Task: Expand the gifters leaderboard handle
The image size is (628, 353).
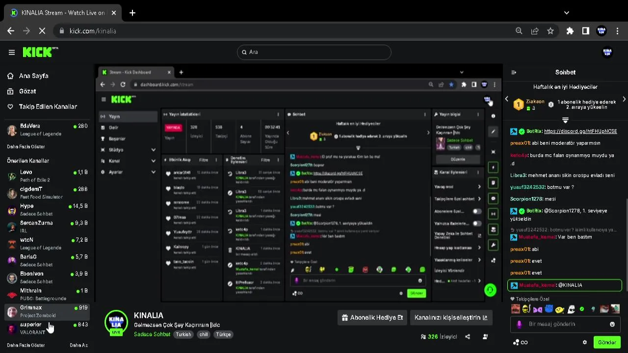Action: click(565, 120)
